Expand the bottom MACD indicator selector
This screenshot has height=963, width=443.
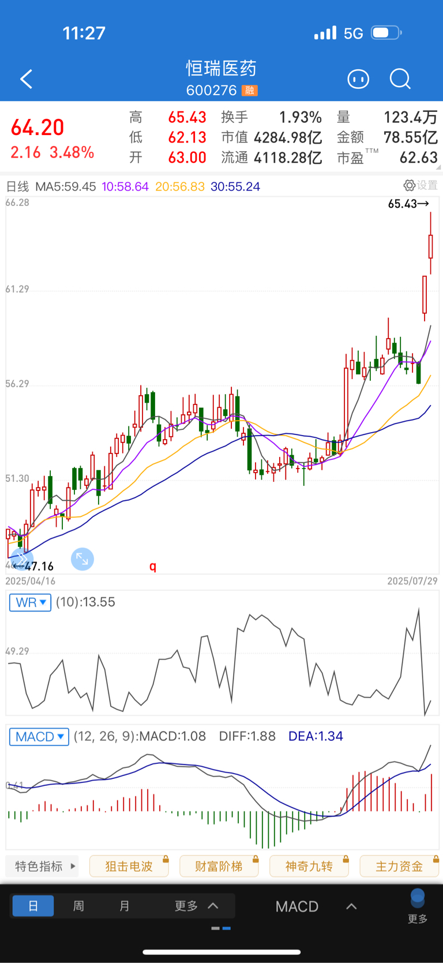(x=316, y=906)
